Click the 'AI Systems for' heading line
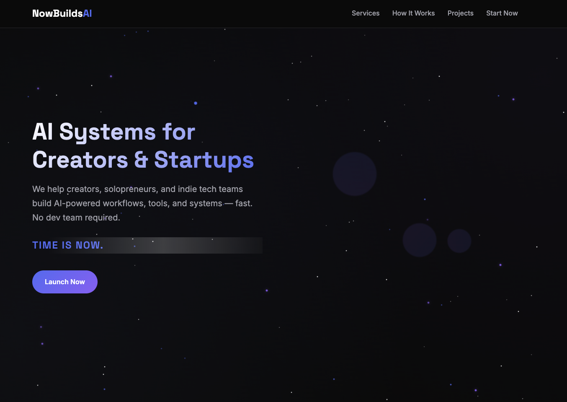Viewport: 567px width, 402px height. coord(113,132)
